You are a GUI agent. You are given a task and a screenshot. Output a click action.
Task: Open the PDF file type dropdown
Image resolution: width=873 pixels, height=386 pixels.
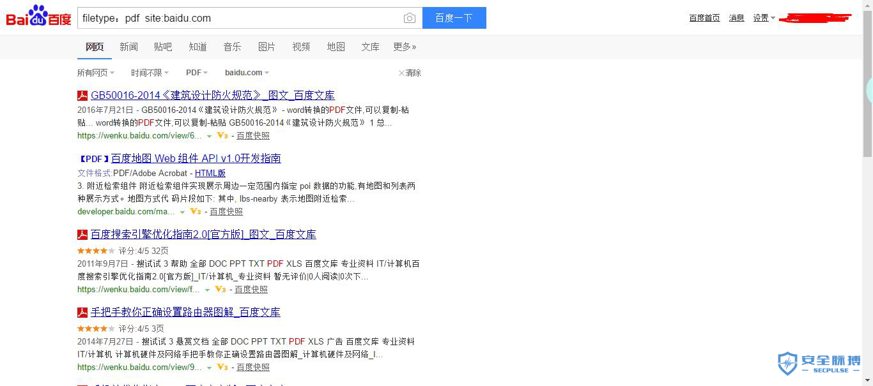(197, 73)
